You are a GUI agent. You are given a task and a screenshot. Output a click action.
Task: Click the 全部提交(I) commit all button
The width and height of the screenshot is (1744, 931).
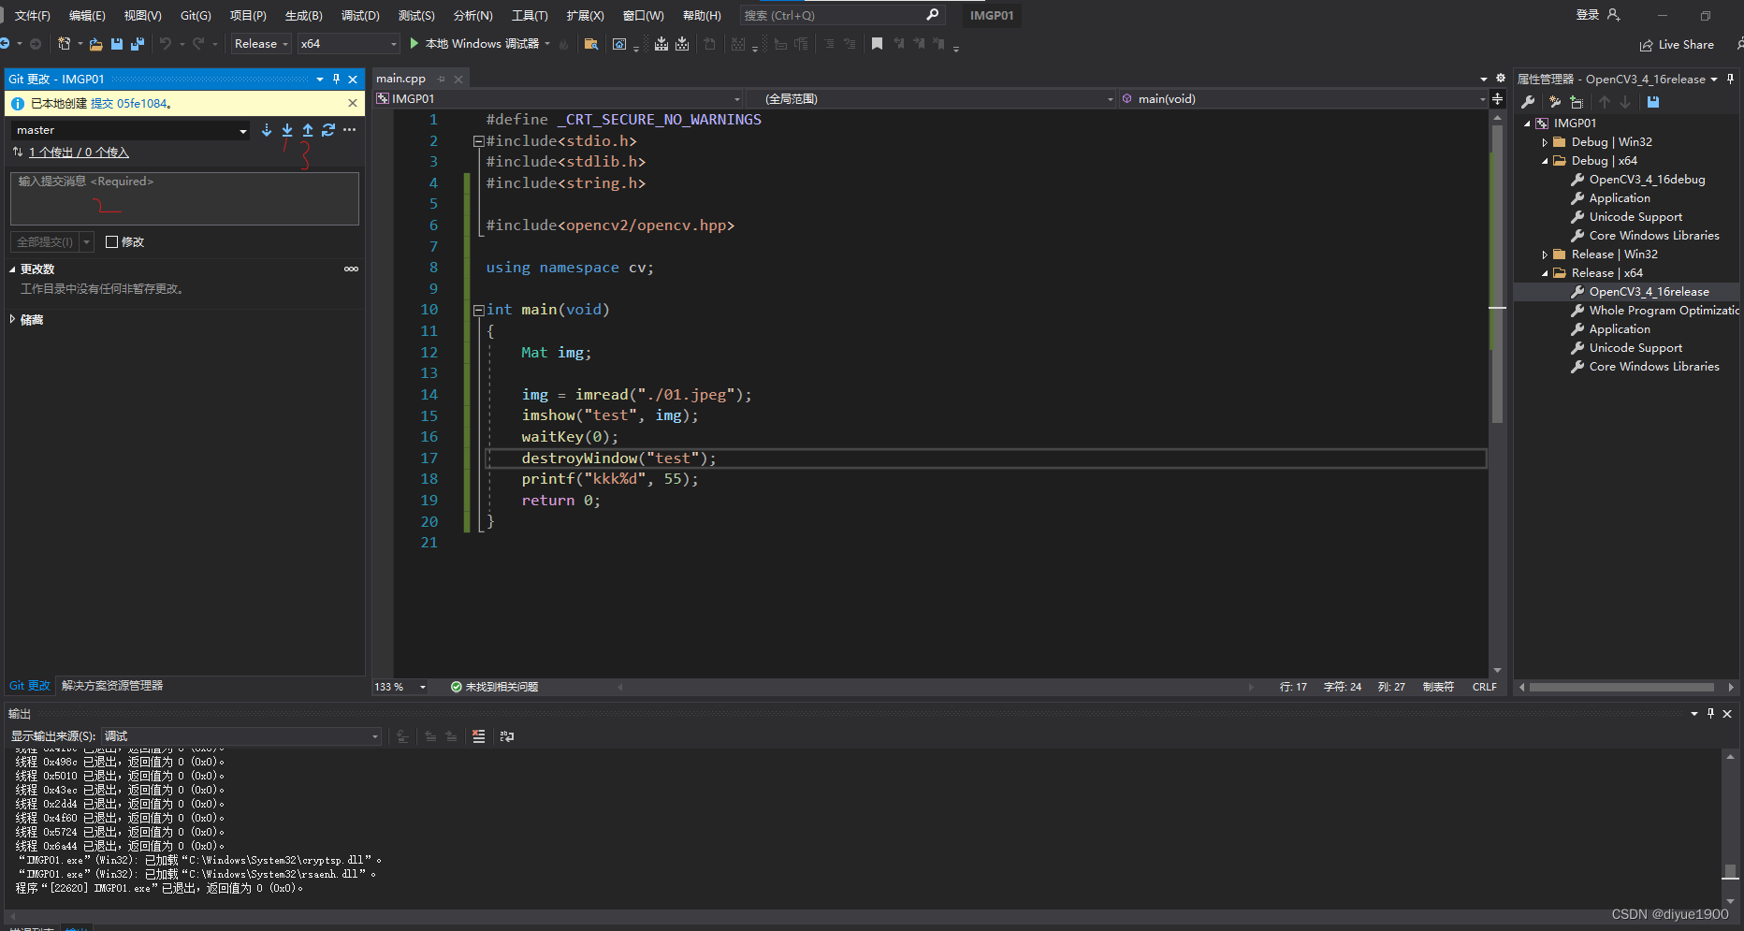pyautogui.click(x=45, y=242)
